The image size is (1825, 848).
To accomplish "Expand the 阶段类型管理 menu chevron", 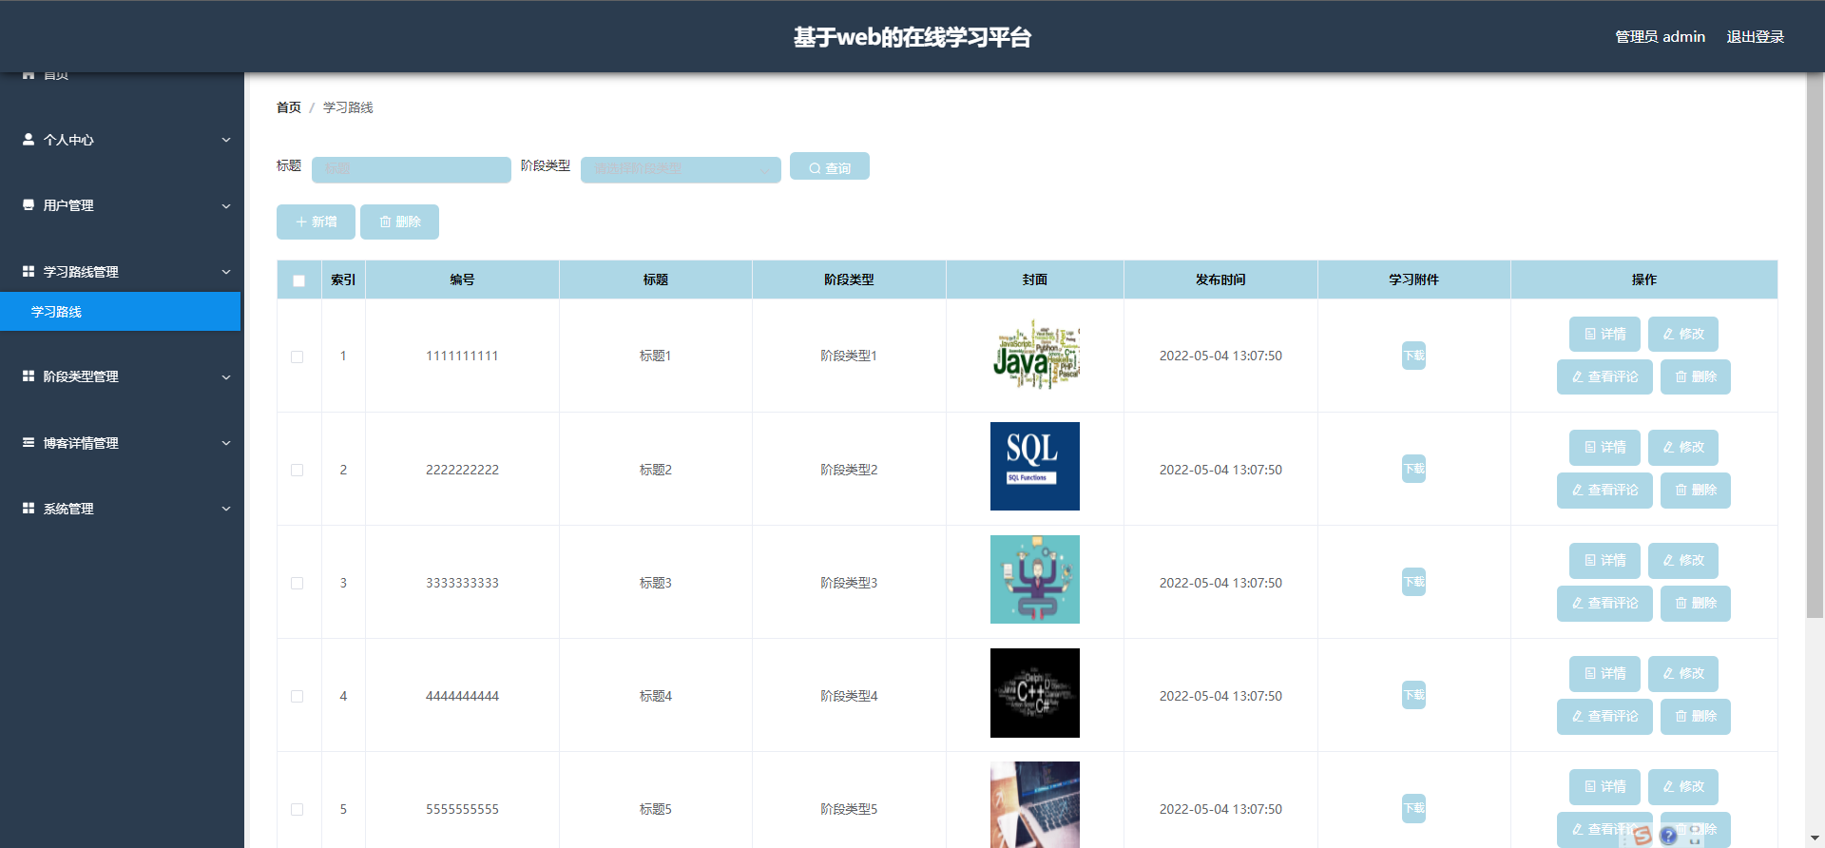I will point(226,376).
